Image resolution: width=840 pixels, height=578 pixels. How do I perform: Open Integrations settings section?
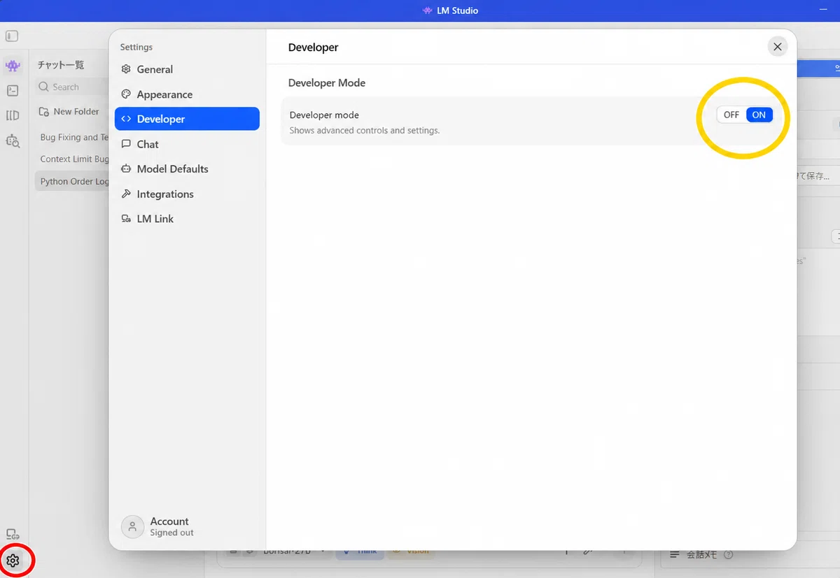[187, 194]
